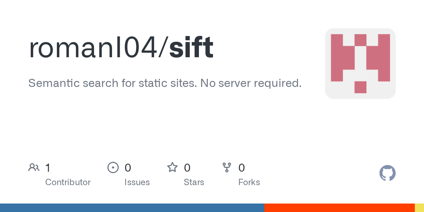Click the issues count number 0
This screenshot has height=212, width=424.
pos(128,167)
